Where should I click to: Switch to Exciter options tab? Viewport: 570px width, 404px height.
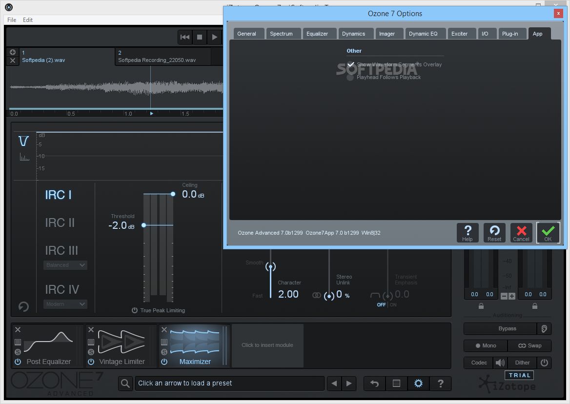[x=461, y=34]
